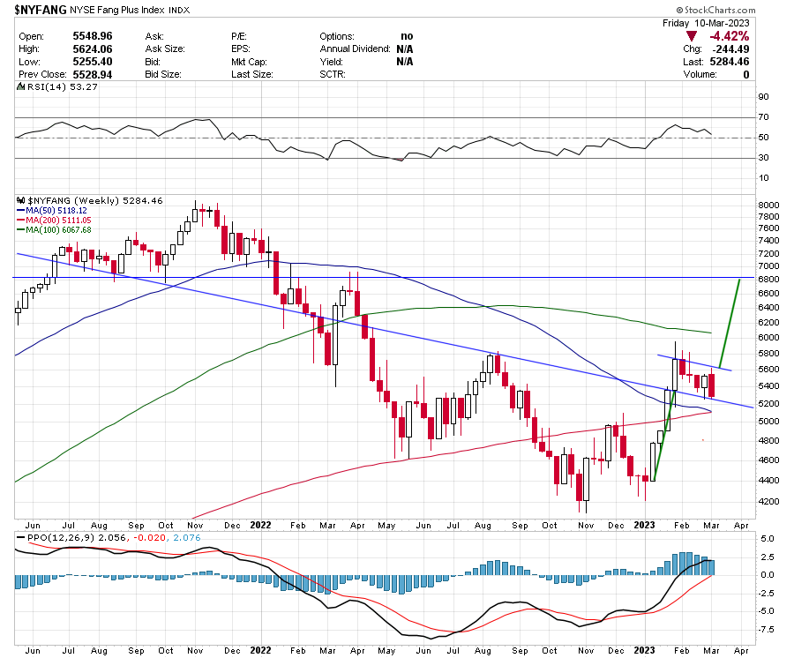Click the Prev Close value 5528.94
This screenshot has height=658, width=794.
point(93,74)
